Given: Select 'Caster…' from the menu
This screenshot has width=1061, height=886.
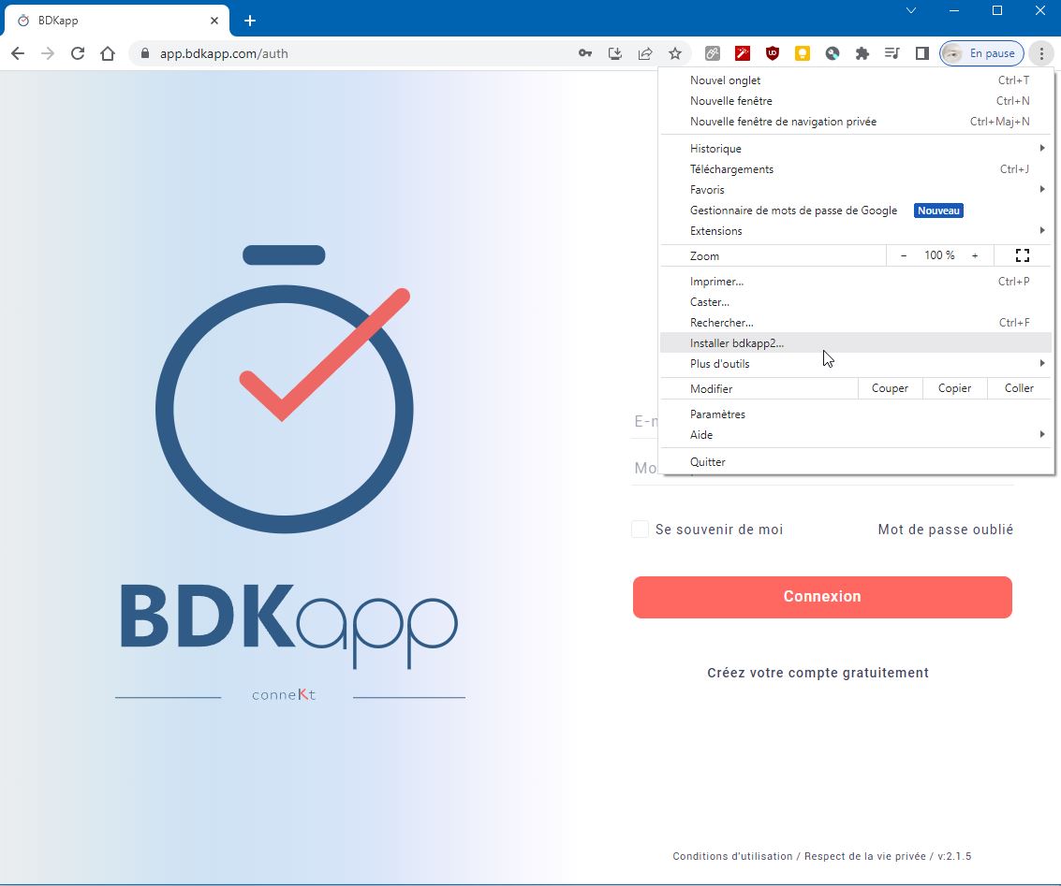Looking at the screenshot, I should click(857, 302).
